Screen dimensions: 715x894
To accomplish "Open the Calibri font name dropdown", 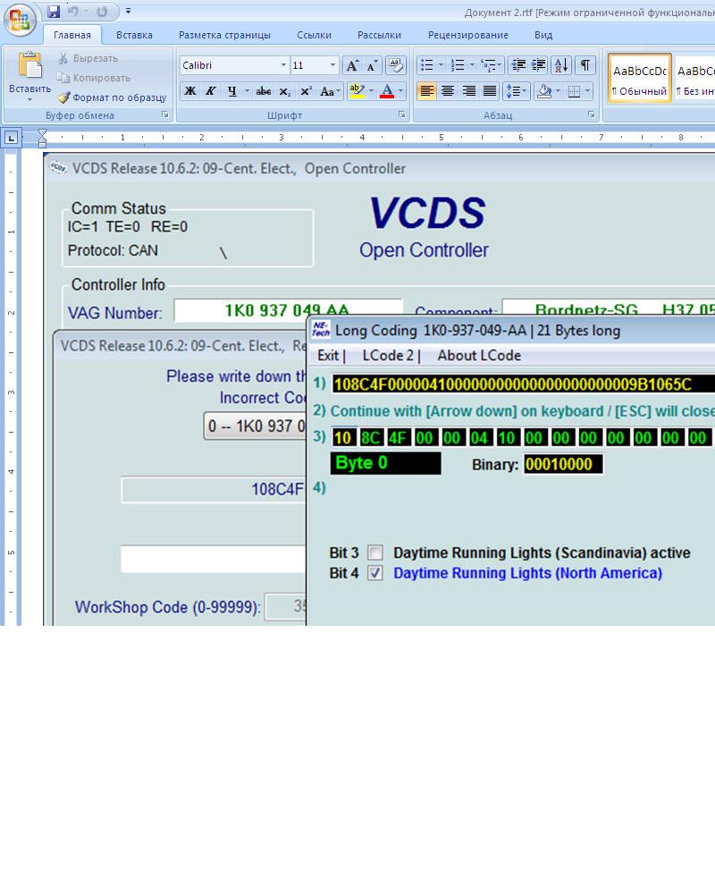I will [283, 65].
